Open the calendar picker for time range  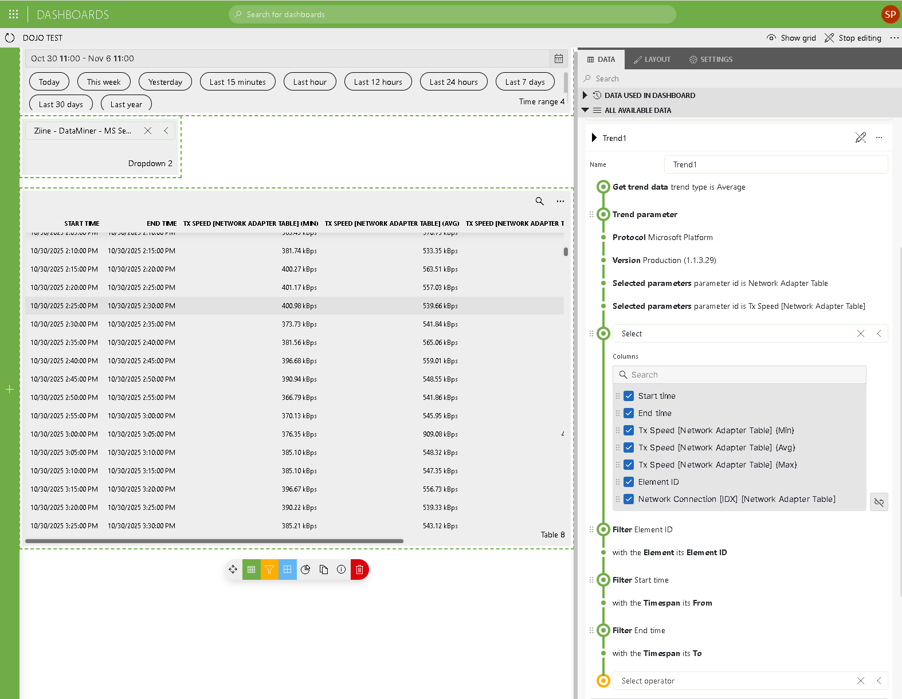tap(558, 58)
